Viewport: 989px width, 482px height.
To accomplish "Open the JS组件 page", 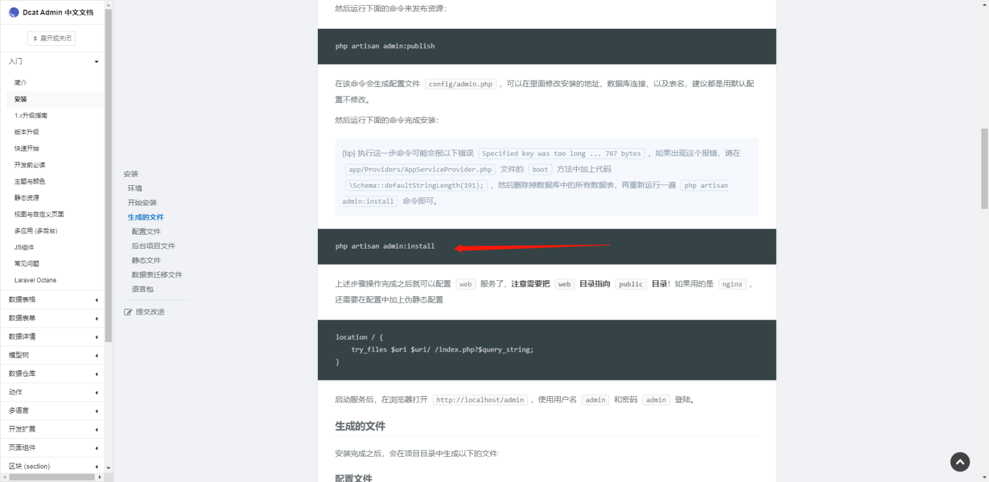I will pyautogui.click(x=24, y=247).
